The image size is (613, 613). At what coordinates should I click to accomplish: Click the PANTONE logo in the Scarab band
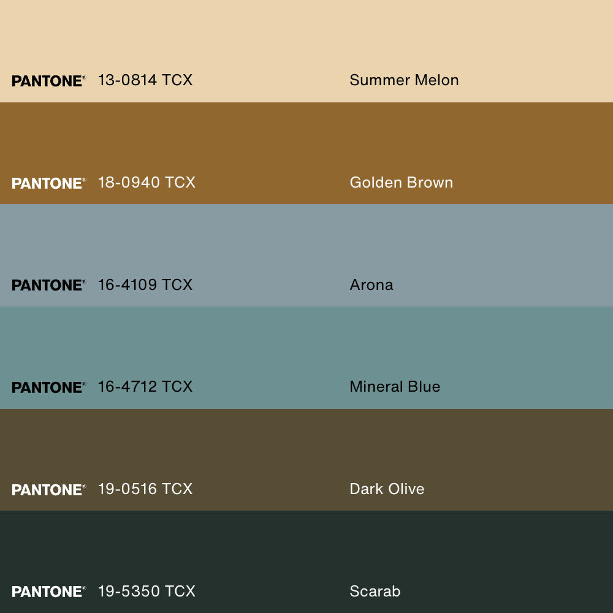coord(48,592)
